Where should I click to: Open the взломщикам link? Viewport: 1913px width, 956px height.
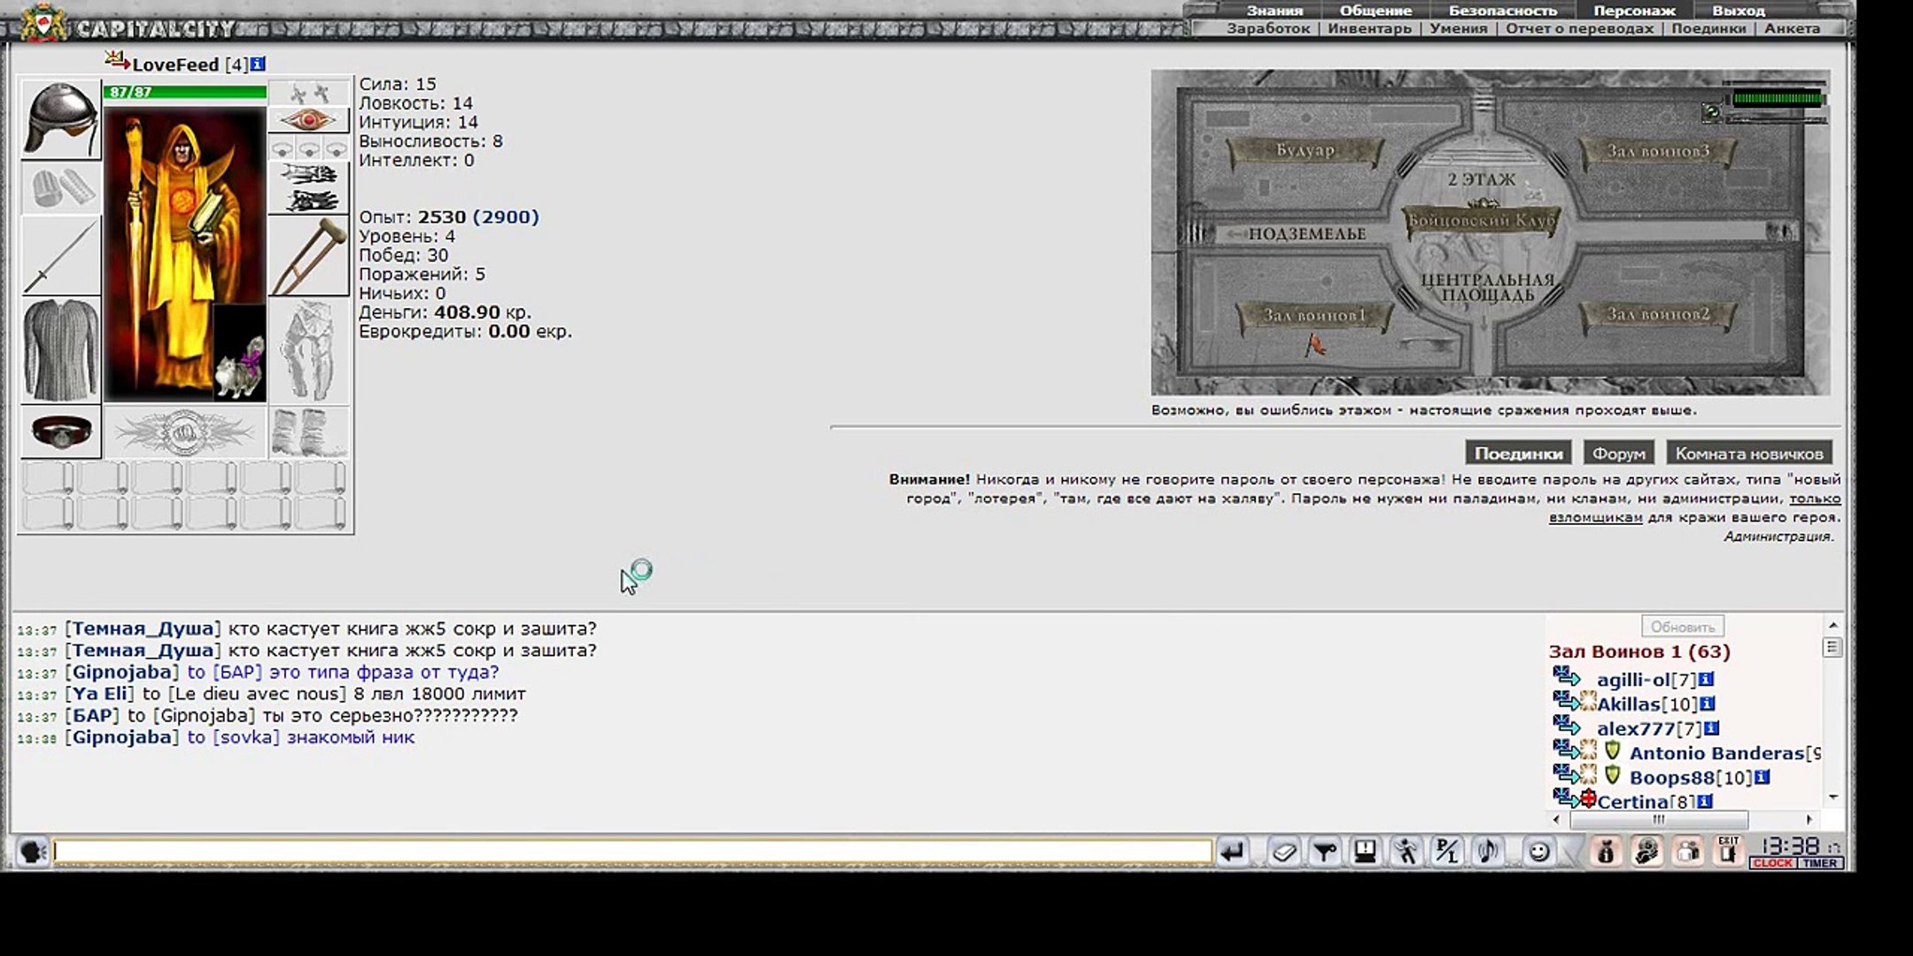click(x=1595, y=518)
